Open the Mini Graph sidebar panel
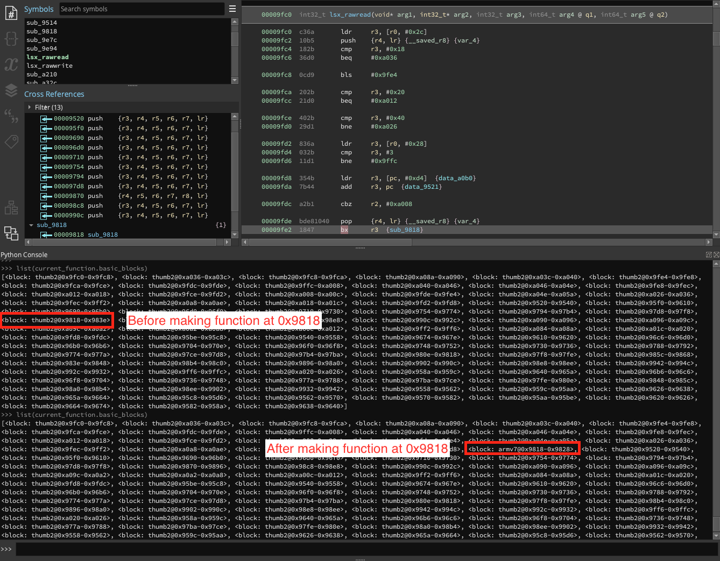 [x=11, y=208]
